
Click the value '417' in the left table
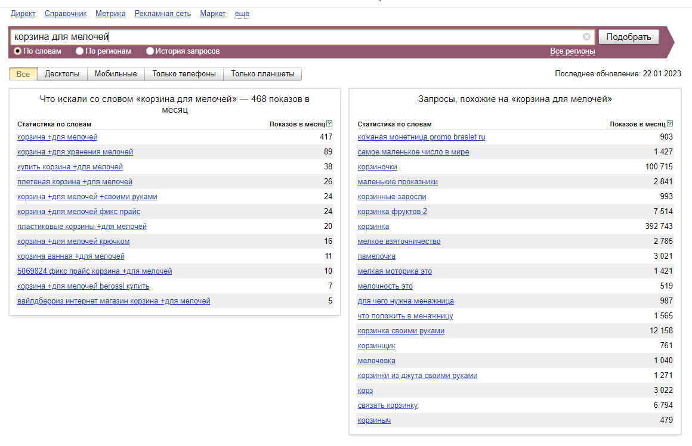point(326,137)
